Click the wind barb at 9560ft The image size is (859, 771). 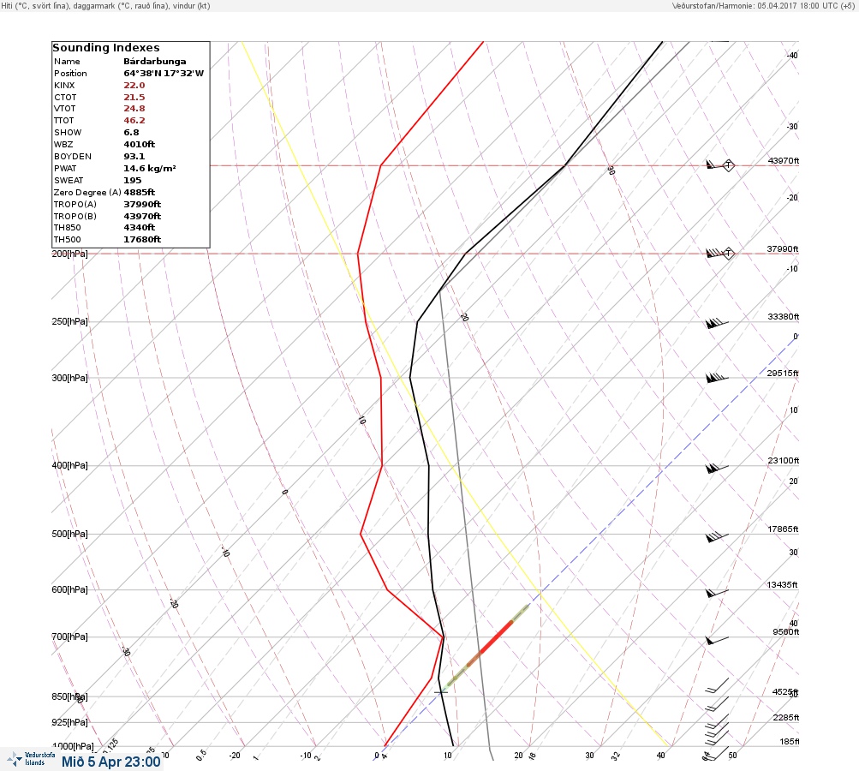click(717, 640)
